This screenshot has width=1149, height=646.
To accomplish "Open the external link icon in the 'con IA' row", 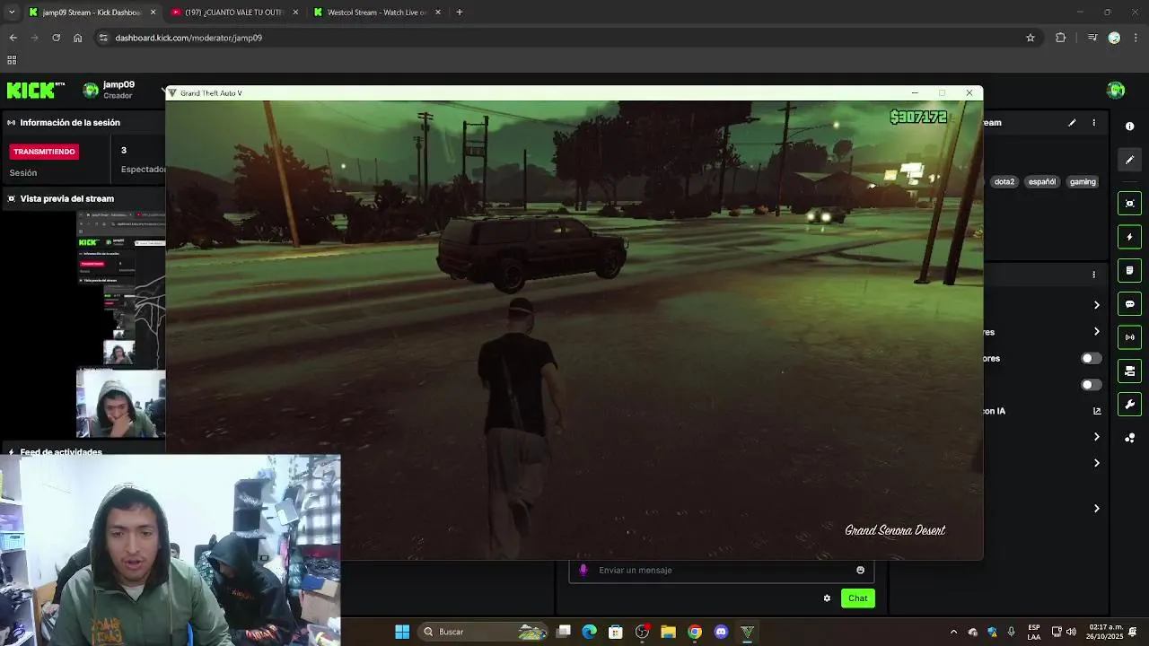I will [x=1096, y=411].
